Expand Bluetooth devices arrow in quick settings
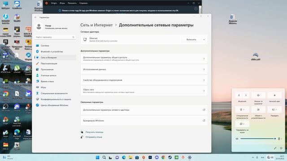The width and height of the screenshot is (287, 161). pyautogui.click(x=246, y=95)
